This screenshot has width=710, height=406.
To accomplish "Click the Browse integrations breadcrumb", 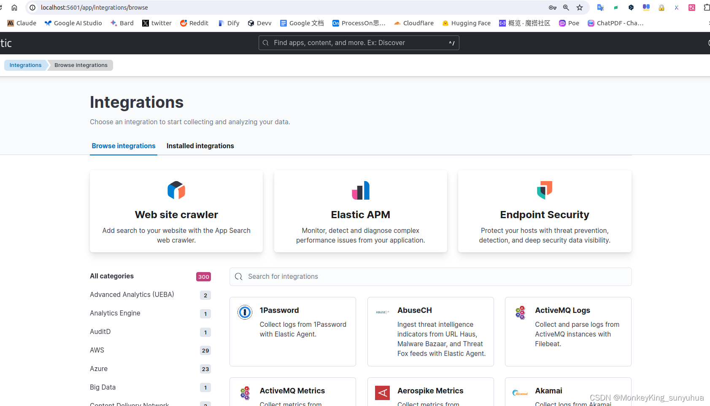I will 81,65.
